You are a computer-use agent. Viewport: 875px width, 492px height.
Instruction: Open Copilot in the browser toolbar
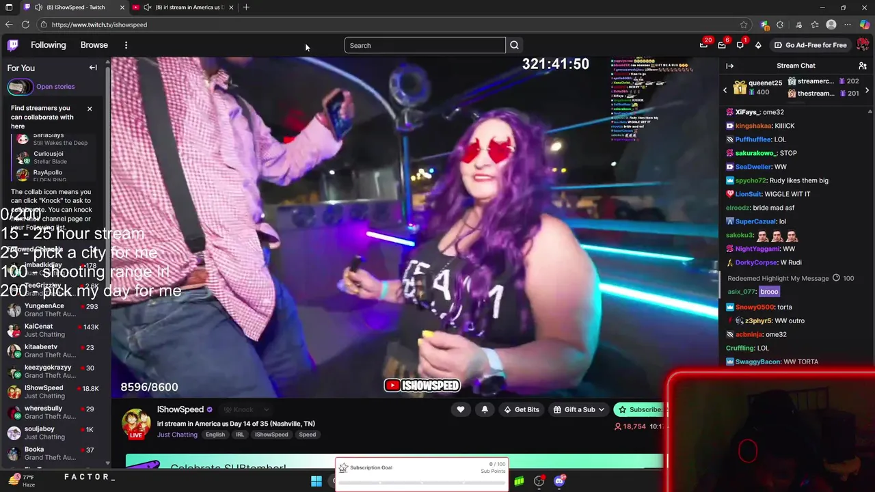865,25
